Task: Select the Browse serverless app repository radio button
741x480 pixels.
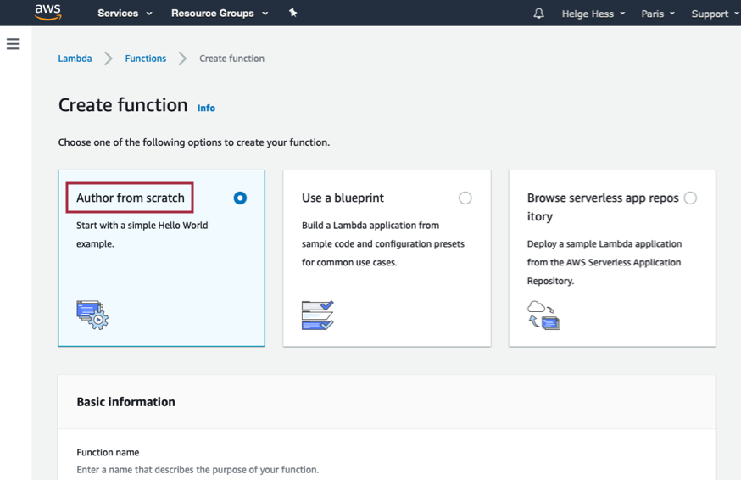Action: point(690,198)
